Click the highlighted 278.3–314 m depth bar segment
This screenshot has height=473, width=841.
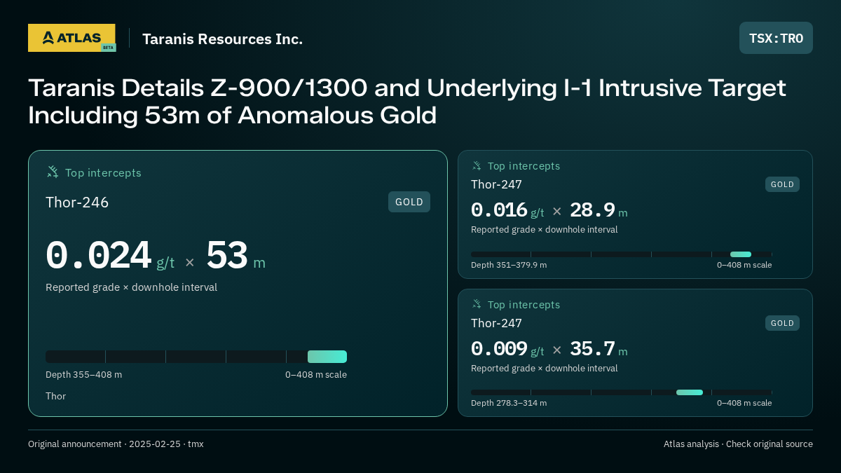[x=690, y=392]
